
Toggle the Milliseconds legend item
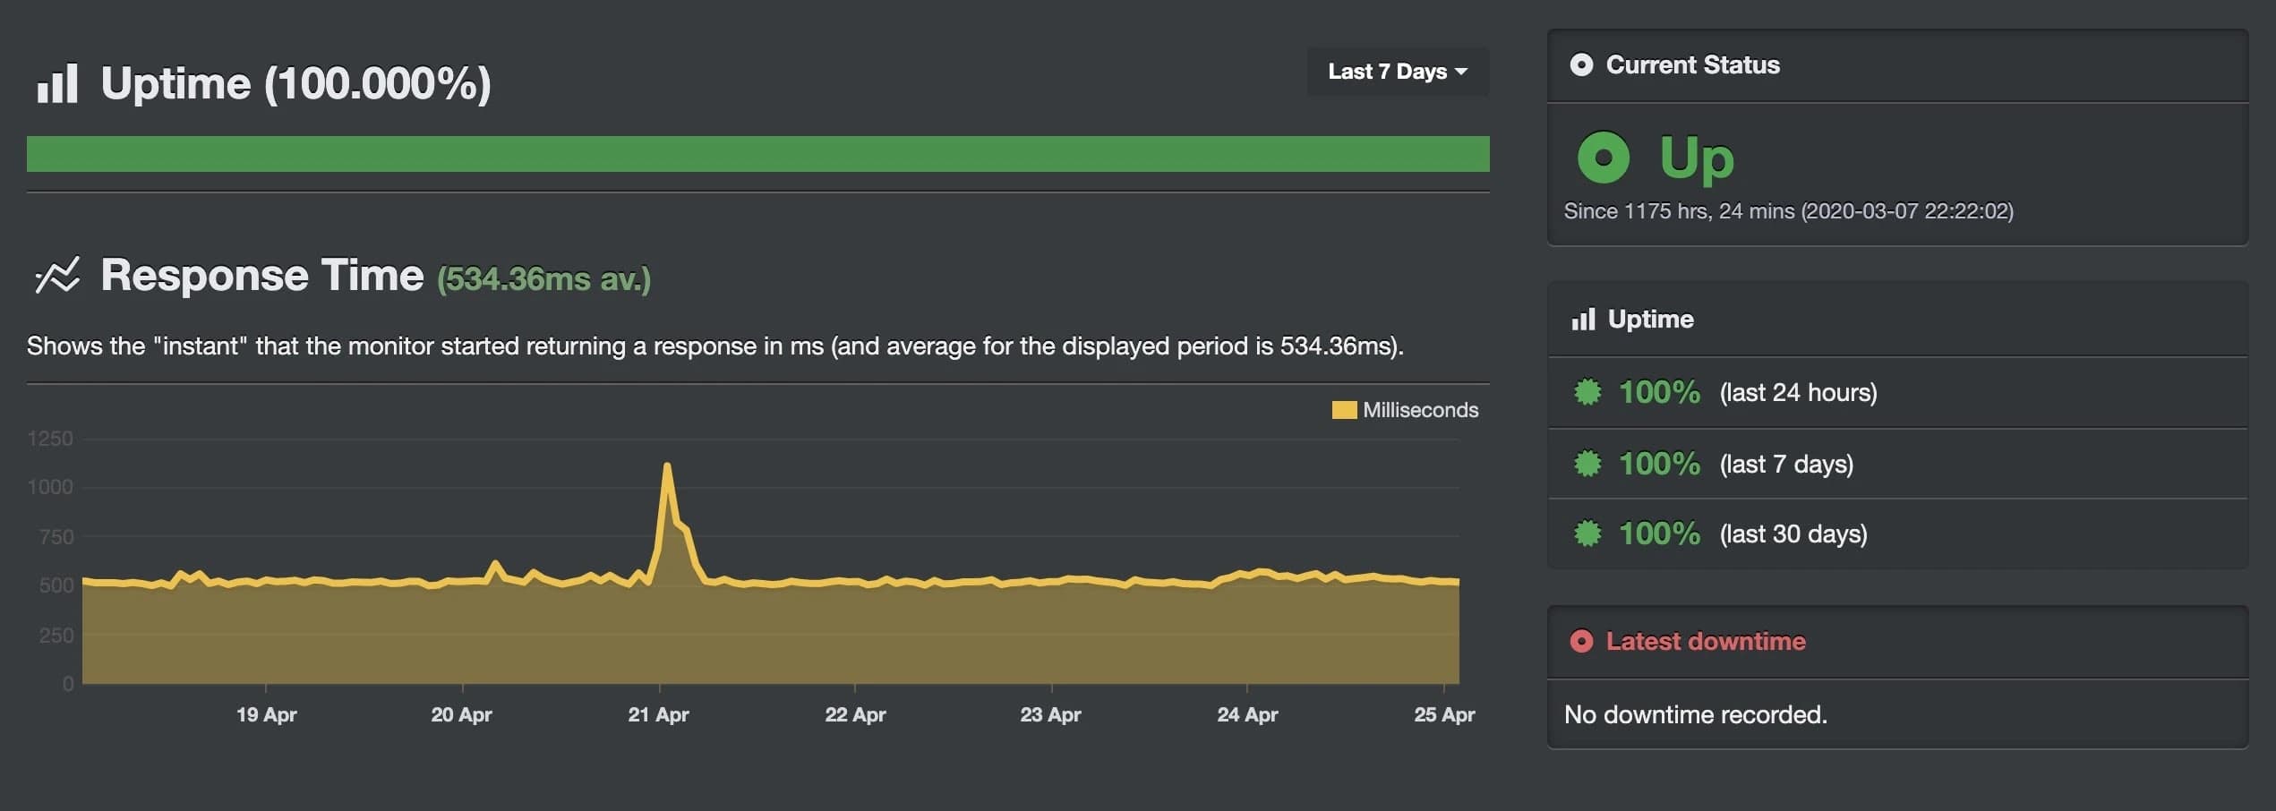coord(1404,410)
